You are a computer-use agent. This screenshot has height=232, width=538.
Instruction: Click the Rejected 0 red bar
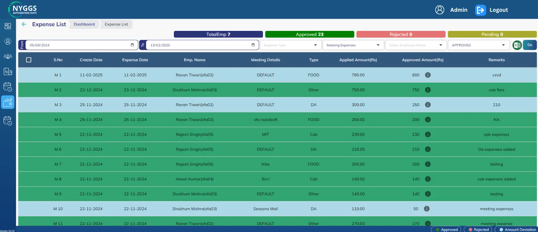401,34
